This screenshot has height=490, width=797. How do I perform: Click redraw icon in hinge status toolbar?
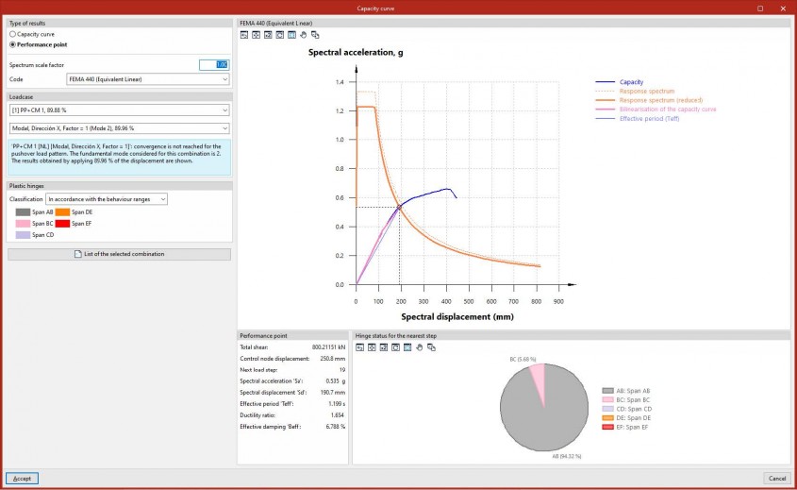[395, 347]
